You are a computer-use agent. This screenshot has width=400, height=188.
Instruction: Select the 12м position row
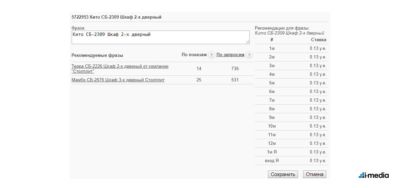[291, 143]
